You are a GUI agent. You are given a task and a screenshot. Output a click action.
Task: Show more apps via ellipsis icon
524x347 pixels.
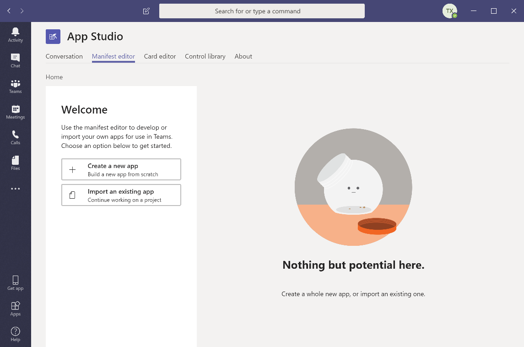[16, 189]
